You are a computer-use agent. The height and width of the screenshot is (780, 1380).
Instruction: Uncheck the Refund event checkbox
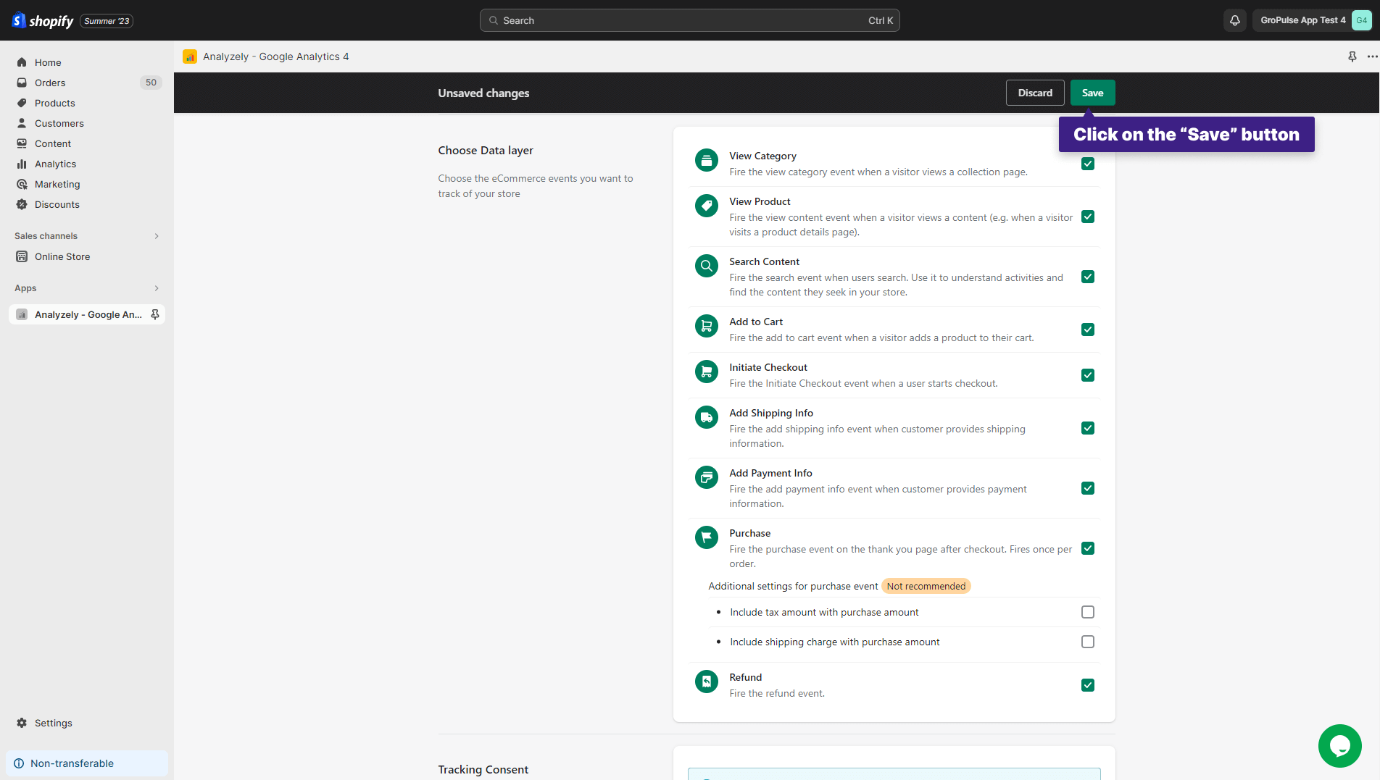tap(1087, 685)
